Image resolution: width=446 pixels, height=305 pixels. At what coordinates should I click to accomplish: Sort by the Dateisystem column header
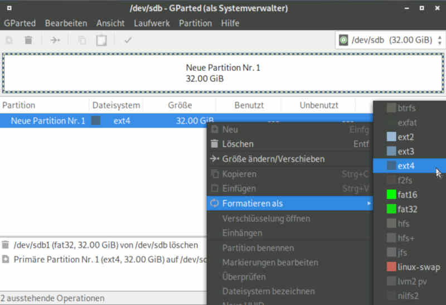[x=116, y=105]
